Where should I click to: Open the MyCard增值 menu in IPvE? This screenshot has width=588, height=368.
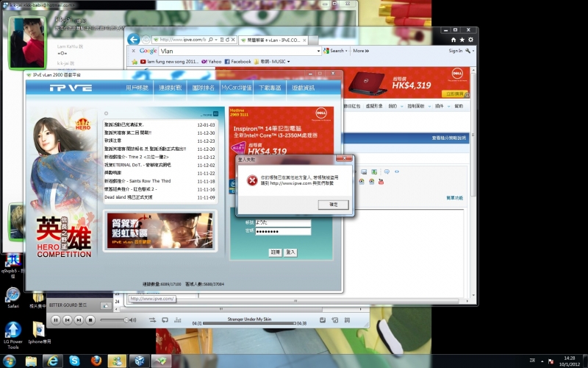(236, 88)
